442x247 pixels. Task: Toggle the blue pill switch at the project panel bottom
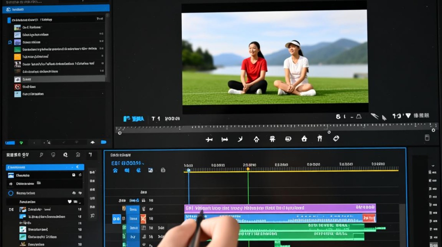[x=104, y=142]
